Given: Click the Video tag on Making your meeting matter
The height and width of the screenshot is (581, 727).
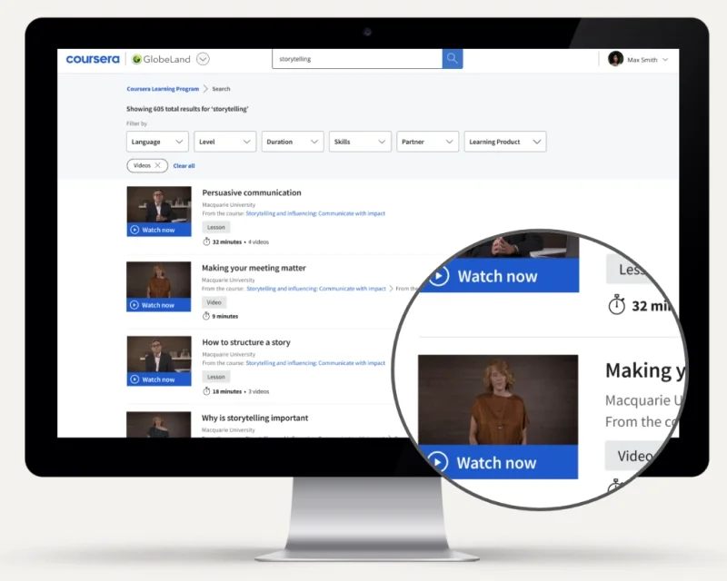Looking at the screenshot, I should (214, 302).
